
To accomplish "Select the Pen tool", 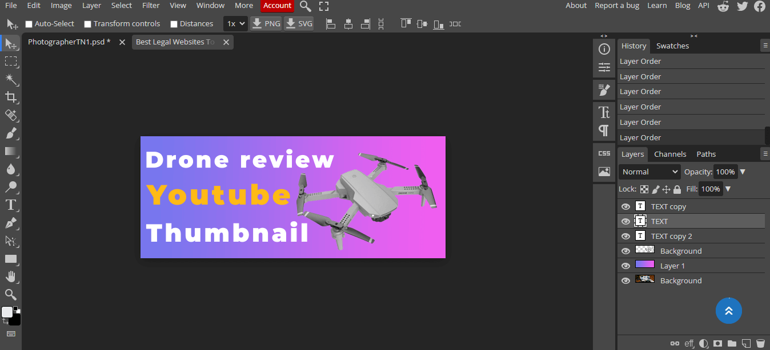I will 11,222.
